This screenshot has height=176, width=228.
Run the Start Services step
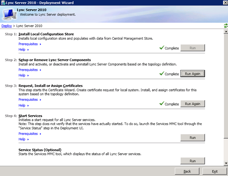tap(192, 138)
